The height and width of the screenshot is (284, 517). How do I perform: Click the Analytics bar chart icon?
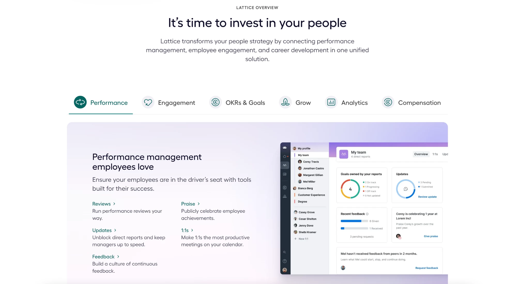click(x=331, y=102)
